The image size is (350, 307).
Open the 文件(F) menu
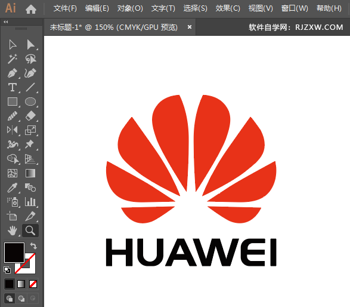pyautogui.click(x=65, y=8)
